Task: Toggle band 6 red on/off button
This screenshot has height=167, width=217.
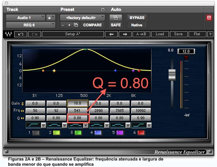Action: [x=141, y=133]
